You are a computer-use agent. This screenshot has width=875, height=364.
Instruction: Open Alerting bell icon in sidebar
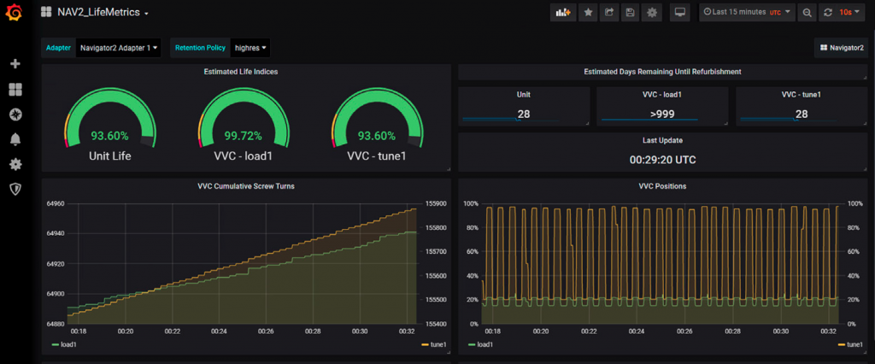15,139
